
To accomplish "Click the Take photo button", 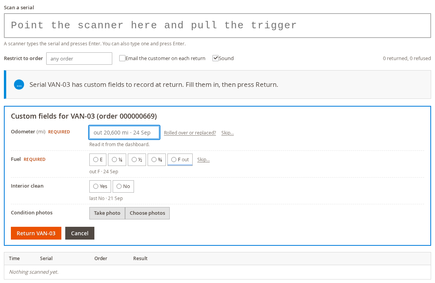I will pyautogui.click(x=107, y=213).
